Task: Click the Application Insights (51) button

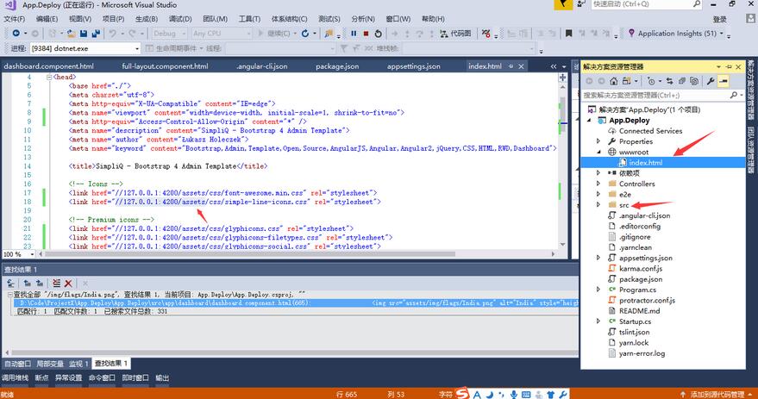Action: pos(676,34)
